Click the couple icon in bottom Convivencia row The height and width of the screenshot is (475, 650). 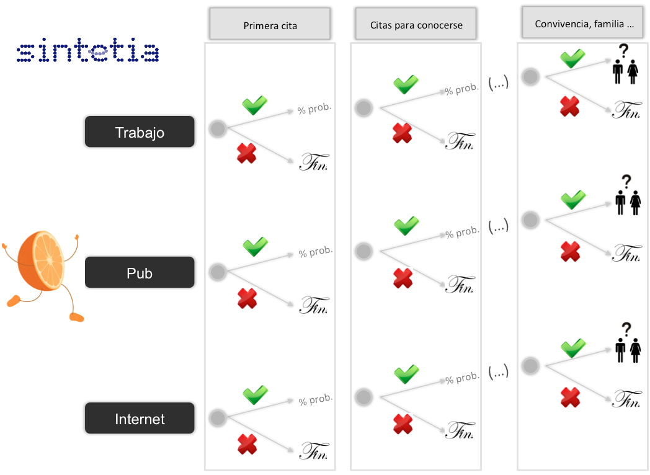tap(628, 343)
